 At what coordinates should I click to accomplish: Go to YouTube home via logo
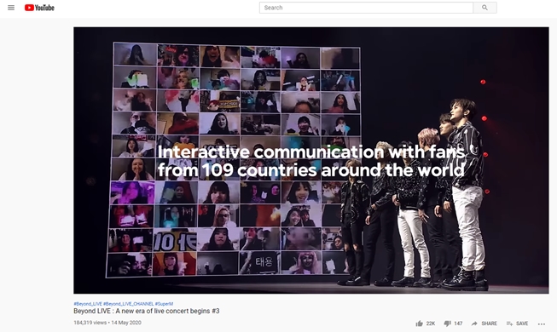tap(39, 8)
